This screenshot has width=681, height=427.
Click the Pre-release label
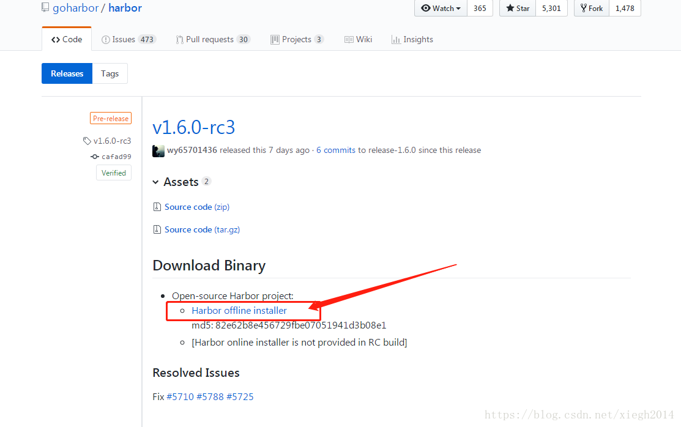click(111, 118)
